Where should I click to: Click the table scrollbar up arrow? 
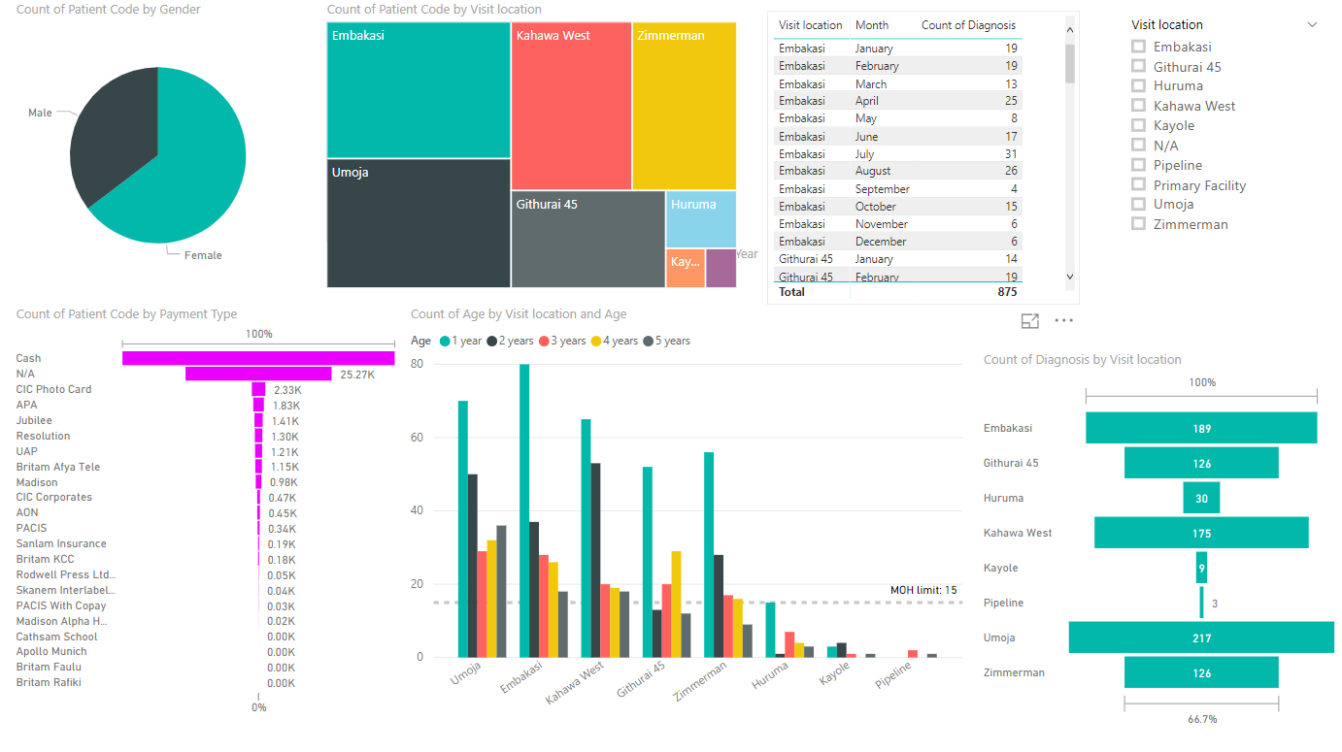(x=1070, y=29)
